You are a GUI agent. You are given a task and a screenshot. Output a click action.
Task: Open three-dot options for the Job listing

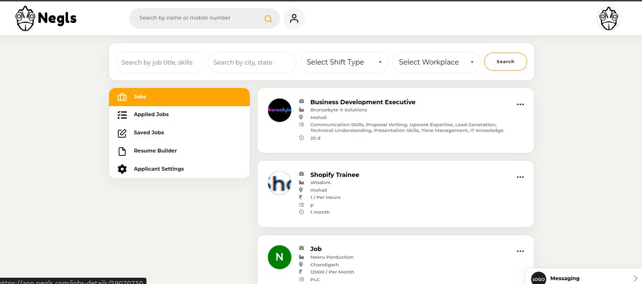click(x=520, y=251)
